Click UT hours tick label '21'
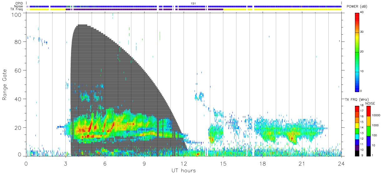The width and height of the screenshot is (384, 177). (302, 163)
